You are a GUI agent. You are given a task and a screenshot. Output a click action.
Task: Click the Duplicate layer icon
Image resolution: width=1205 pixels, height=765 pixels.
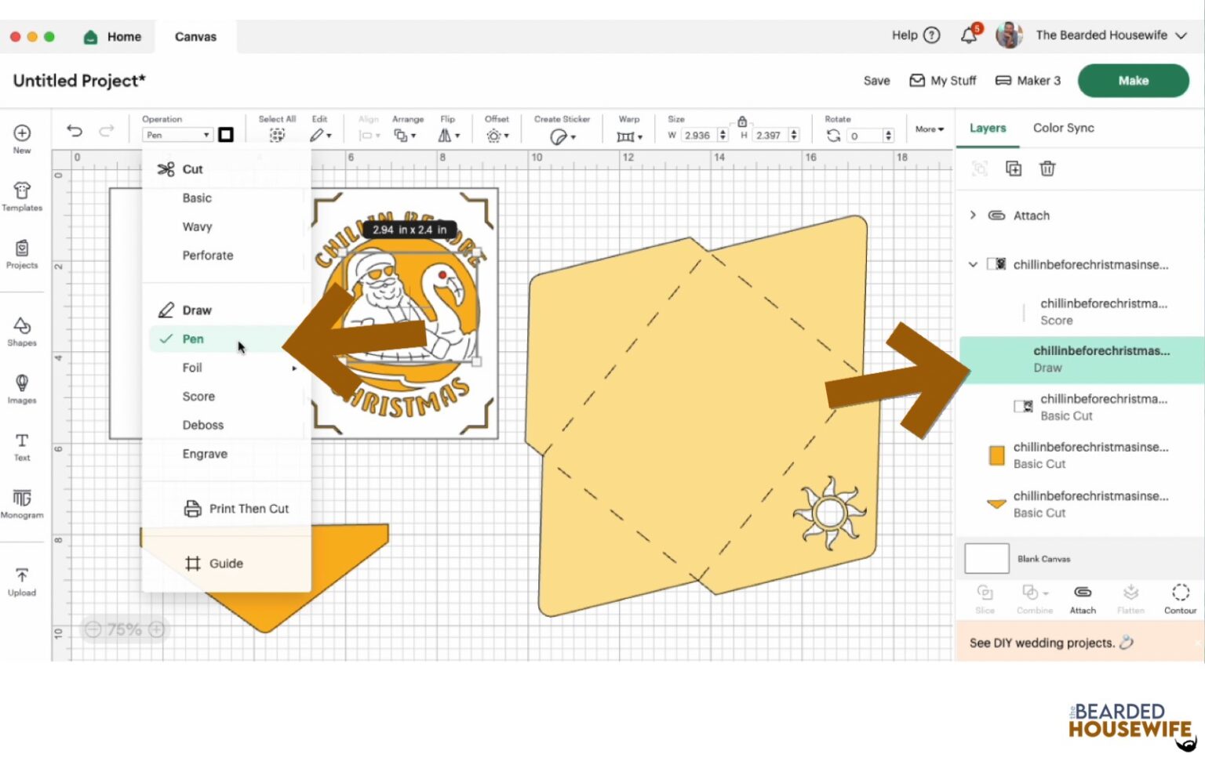pos(1014,169)
